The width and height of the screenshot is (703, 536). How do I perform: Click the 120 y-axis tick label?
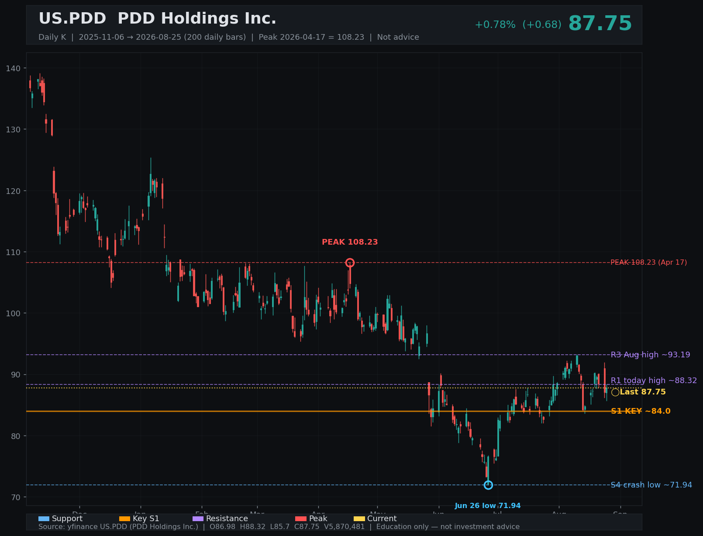click(13, 191)
